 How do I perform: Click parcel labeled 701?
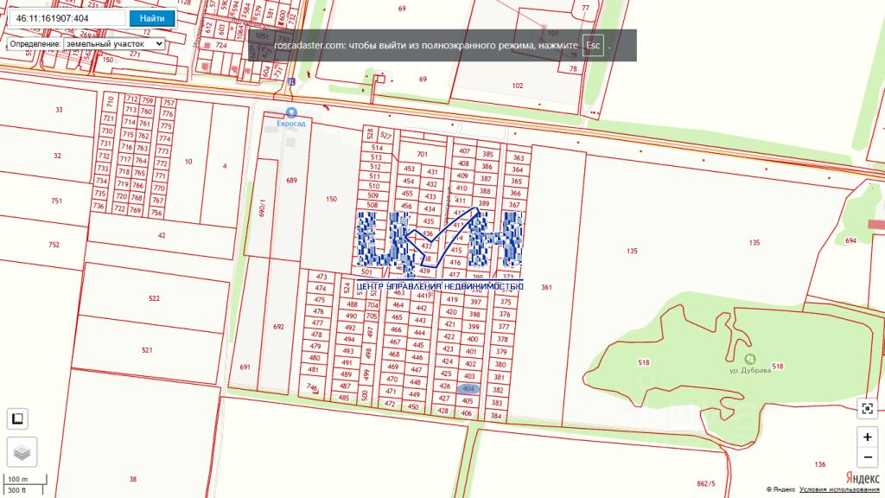pyautogui.click(x=422, y=154)
